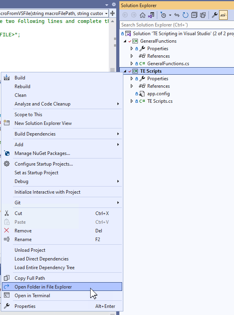Select the app.config file in tree
This screenshot has height=315, width=234.
click(x=158, y=94)
